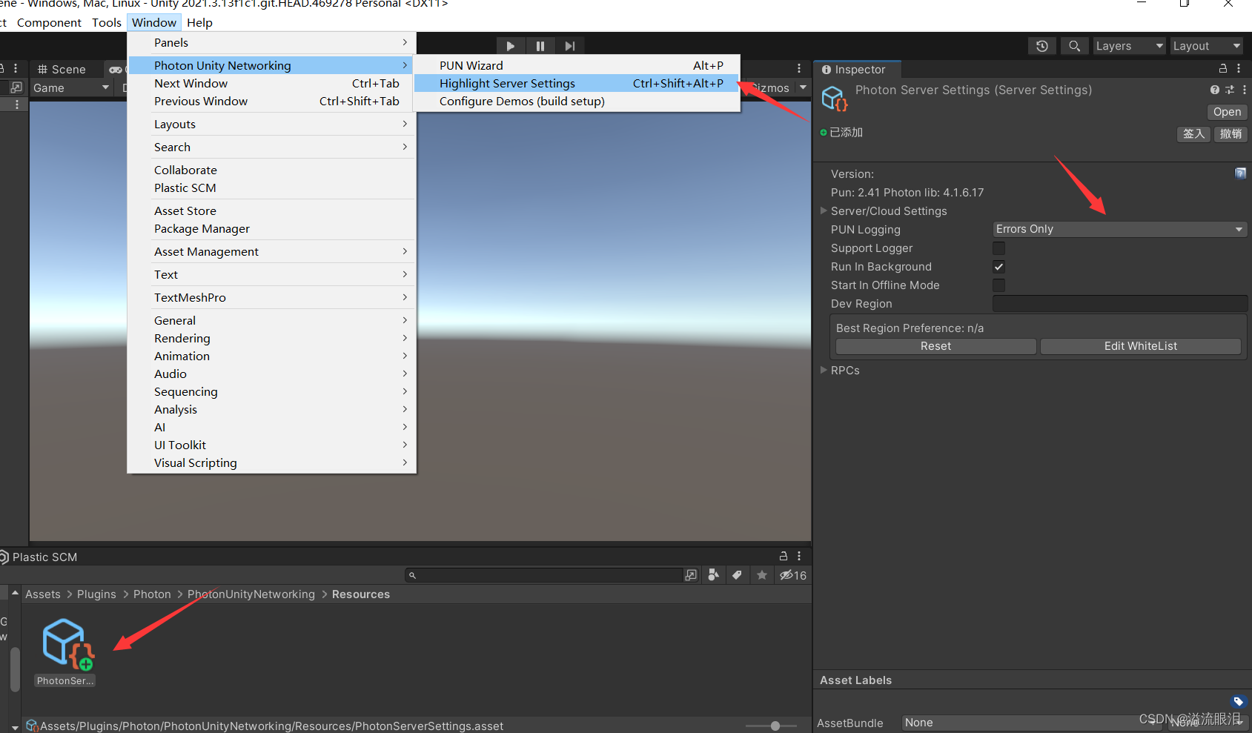This screenshot has height=733, width=1252.
Task: Click Next Window menu entry
Action: pyautogui.click(x=272, y=84)
